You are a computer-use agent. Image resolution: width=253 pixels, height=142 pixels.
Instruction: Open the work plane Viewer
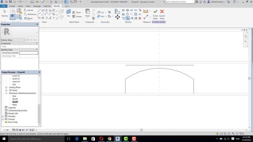pyautogui.click(x=77, y=17)
